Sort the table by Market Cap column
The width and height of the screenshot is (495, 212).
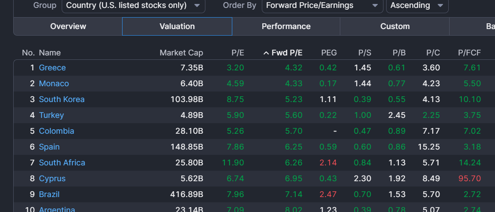(x=181, y=53)
